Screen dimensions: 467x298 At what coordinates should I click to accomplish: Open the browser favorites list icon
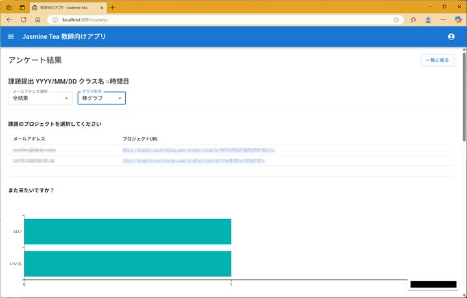click(413, 19)
